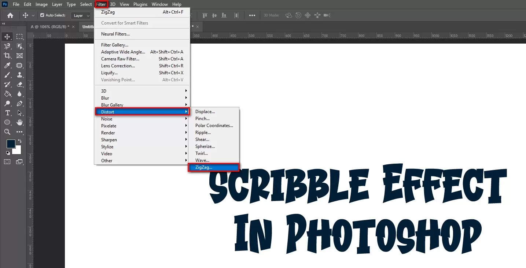
Task: Open Filter Gallery...
Action: click(142, 45)
